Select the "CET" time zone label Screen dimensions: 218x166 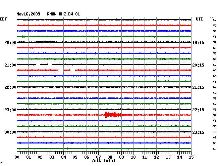[x=3, y=19]
